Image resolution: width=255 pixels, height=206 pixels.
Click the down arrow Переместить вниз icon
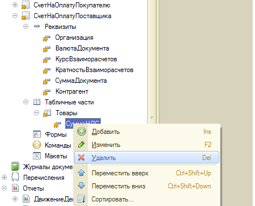(82, 186)
